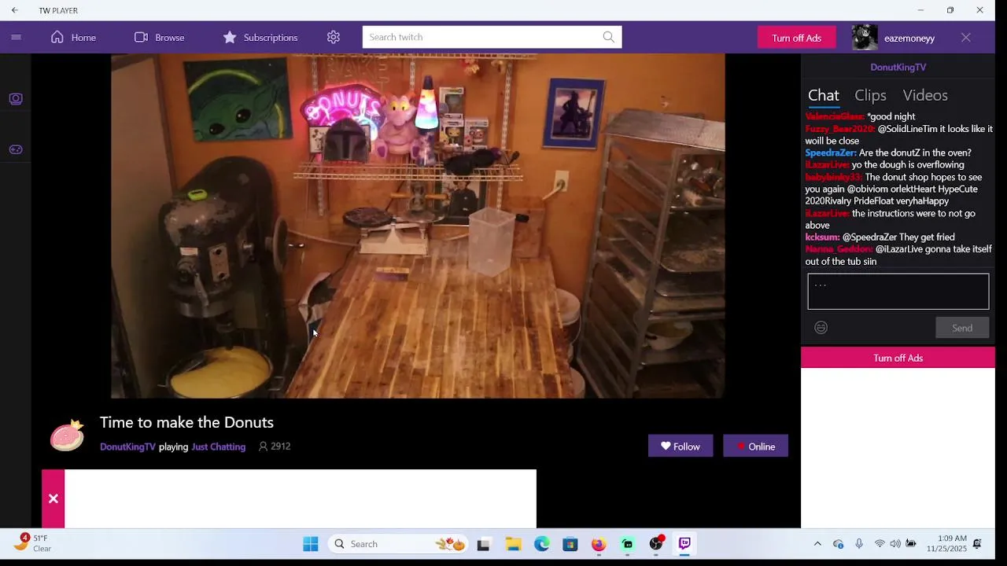Follow the DonutKingTV channel

tap(681, 446)
